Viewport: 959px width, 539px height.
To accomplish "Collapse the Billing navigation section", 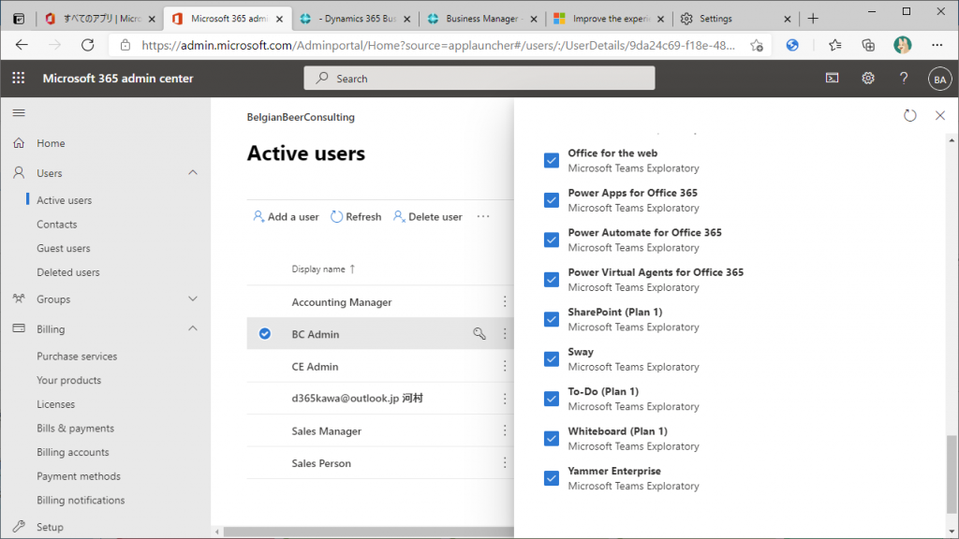I will (x=193, y=328).
